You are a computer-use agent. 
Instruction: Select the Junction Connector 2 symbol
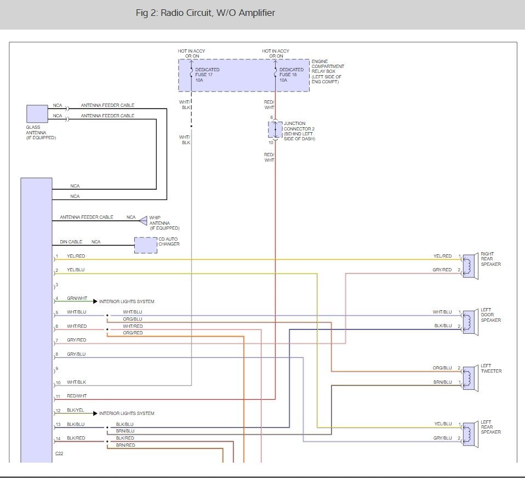click(x=275, y=130)
